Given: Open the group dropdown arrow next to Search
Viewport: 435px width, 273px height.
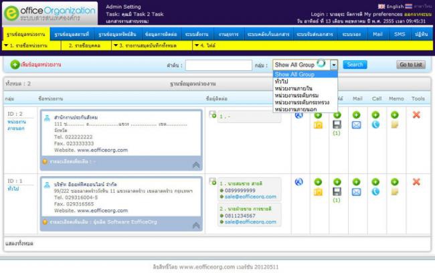Looking at the screenshot, I should [334, 65].
